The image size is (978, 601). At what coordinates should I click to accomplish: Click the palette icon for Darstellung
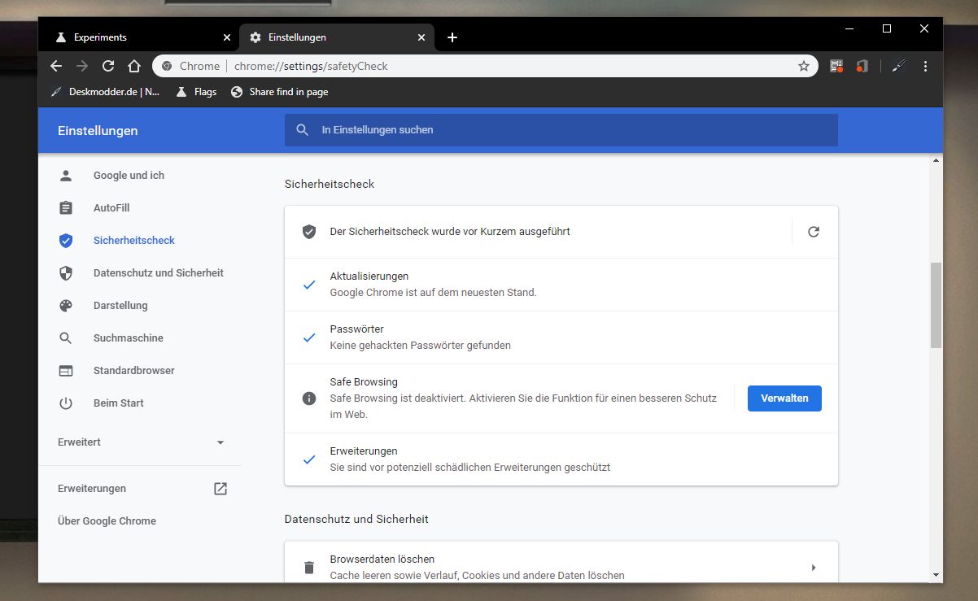(66, 306)
